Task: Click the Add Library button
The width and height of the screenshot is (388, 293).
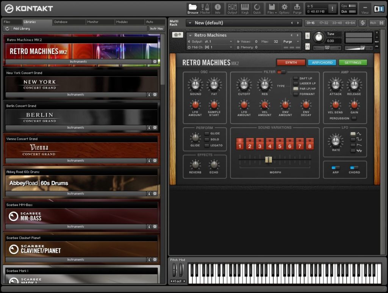Action: coord(21,29)
